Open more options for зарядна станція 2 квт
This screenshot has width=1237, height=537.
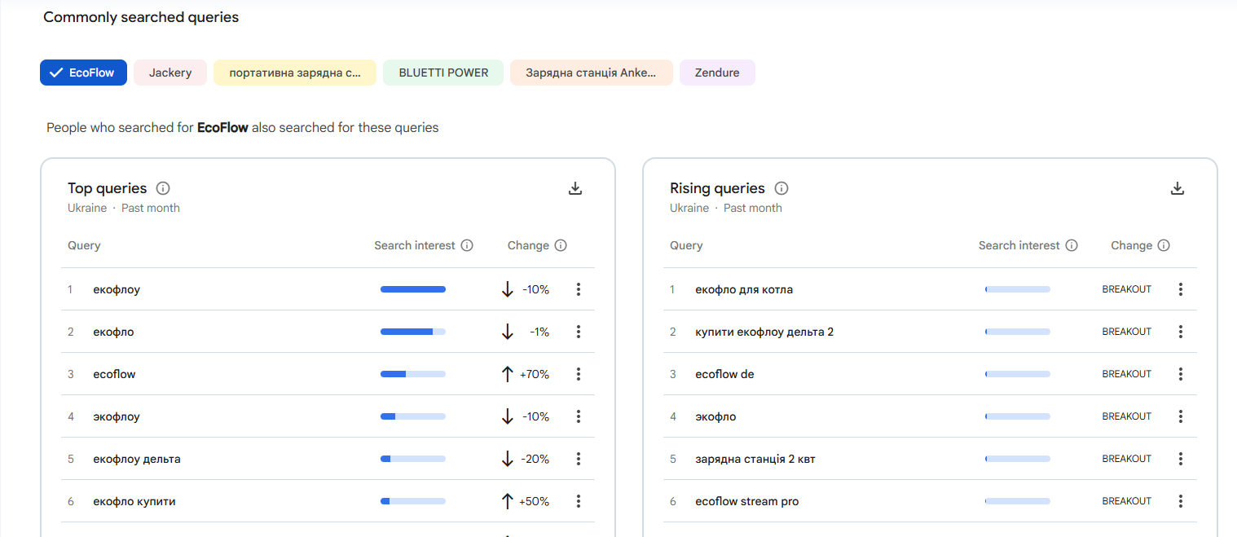[x=1181, y=459]
